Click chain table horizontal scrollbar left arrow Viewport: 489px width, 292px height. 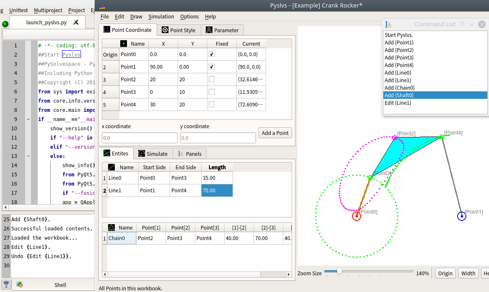[x=105, y=274]
